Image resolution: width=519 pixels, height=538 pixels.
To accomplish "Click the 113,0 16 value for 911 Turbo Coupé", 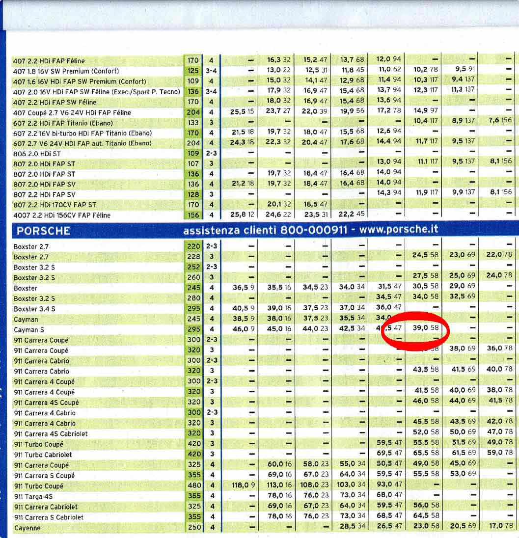I will (x=279, y=485).
